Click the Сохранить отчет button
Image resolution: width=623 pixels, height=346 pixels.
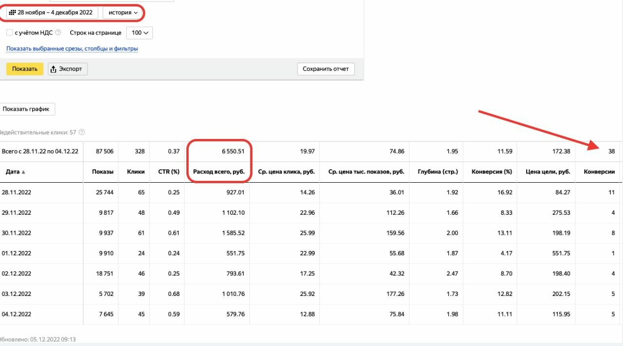pyautogui.click(x=326, y=69)
